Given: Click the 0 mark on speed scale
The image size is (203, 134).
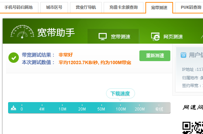Looking at the screenshot, I should [x=22, y=109].
